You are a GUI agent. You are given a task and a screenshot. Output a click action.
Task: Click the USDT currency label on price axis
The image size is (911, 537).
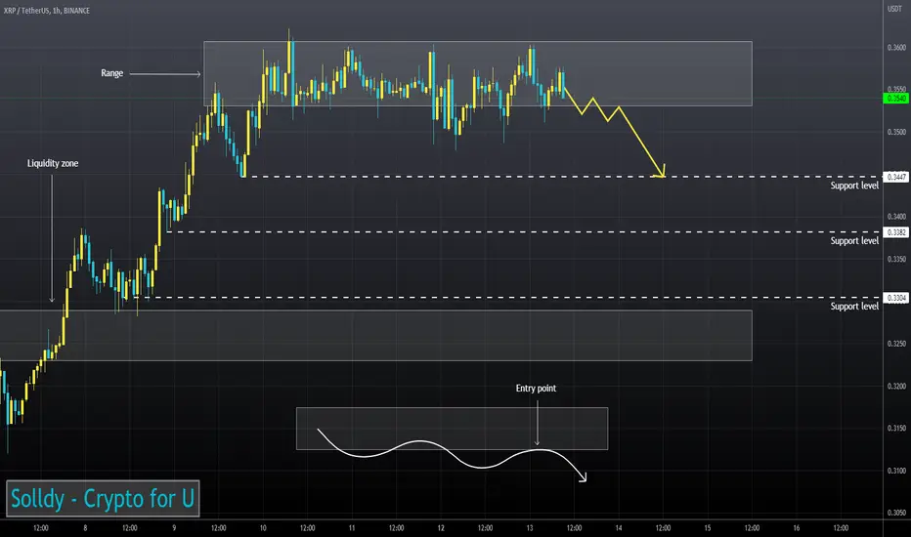pos(894,9)
